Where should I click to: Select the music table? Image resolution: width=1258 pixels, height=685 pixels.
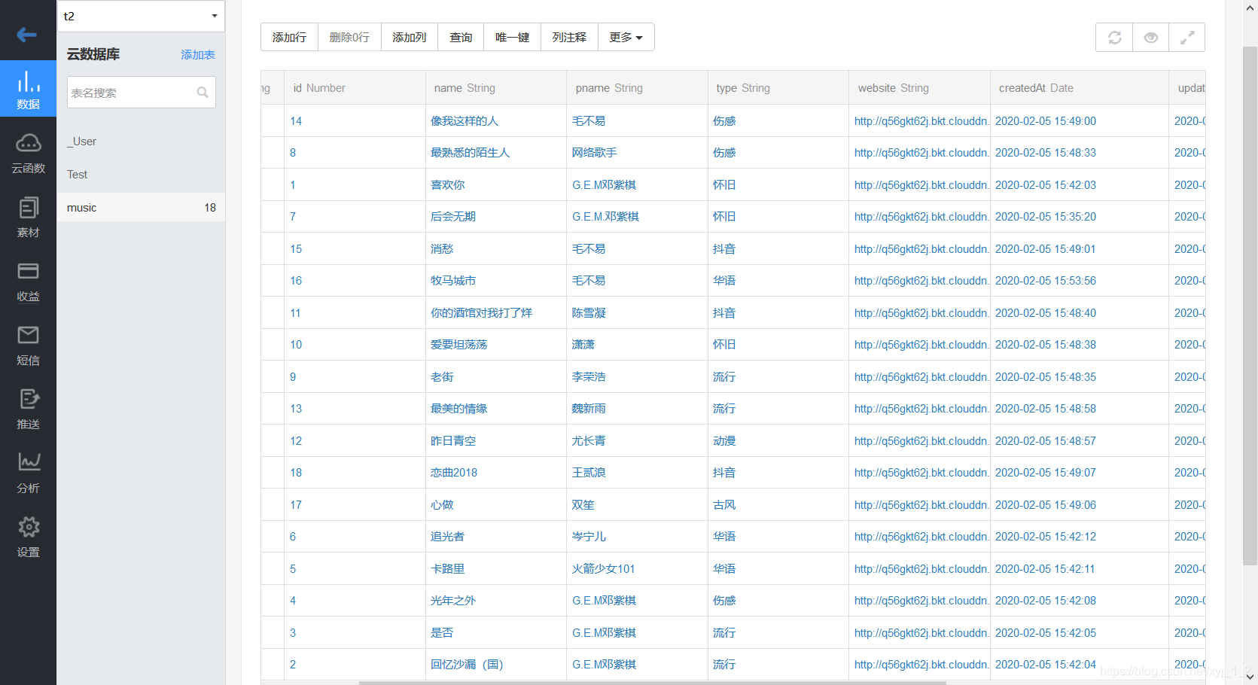click(141, 208)
